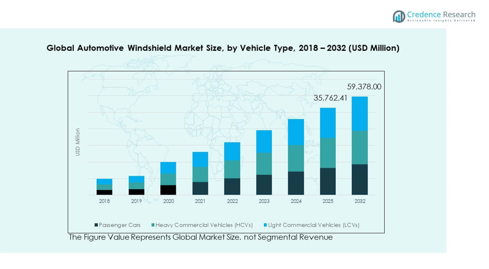Select the 2032 Light Commercial Vehicles bar segment
Viewport: 489px width, 269px height.
pyautogui.click(x=360, y=113)
